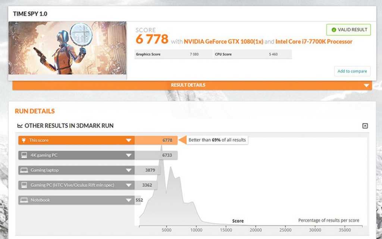382x239 pixels.
Task: Click the 20000 tick on the score axis
Action: point(256,230)
